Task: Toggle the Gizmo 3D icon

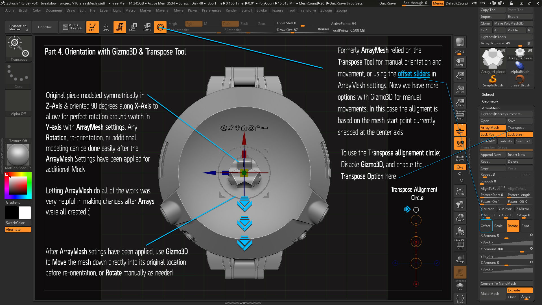Action: pos(160,27)
